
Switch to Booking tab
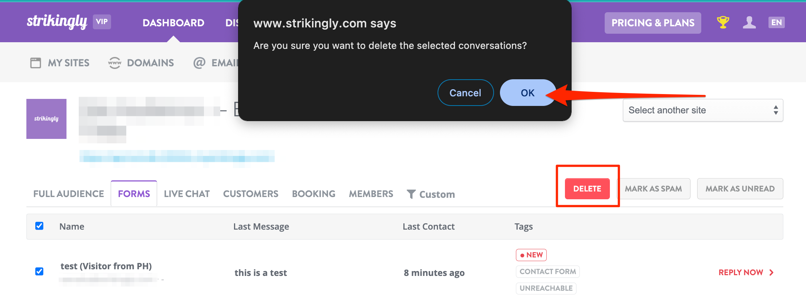pos(314,194)
